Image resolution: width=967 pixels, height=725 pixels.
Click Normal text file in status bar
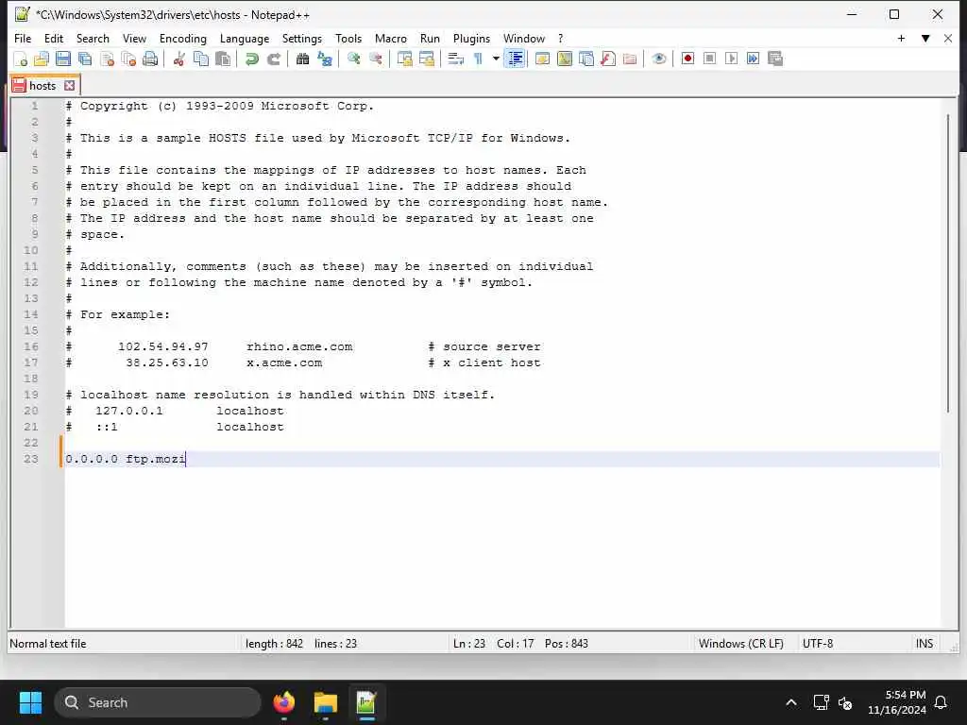point(48,644)
